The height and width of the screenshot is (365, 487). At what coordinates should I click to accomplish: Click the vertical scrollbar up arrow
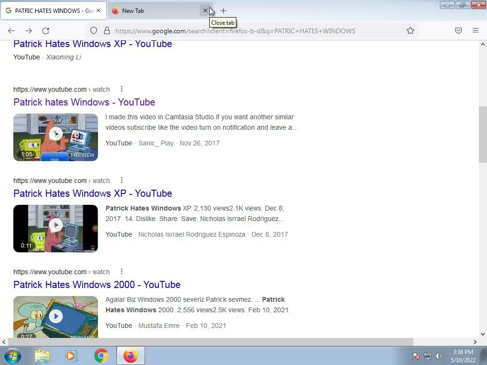pos(483,44)
